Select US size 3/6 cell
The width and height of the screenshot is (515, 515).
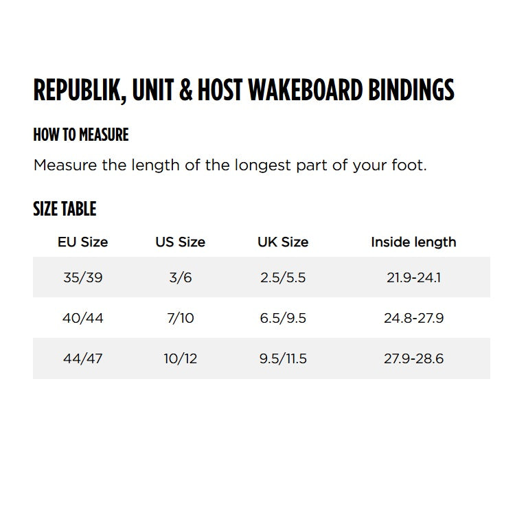(x=181, y=277)
